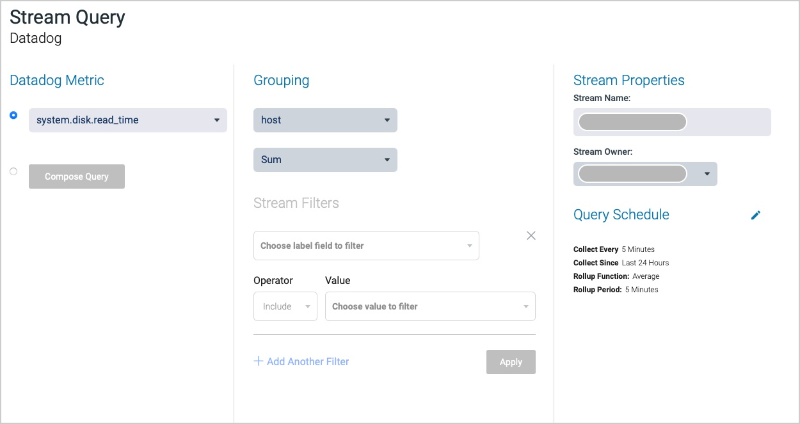Click the Collect Every 5 Minutes text
Viewport: 800px width, 424px height.
[x=614, y=249]
